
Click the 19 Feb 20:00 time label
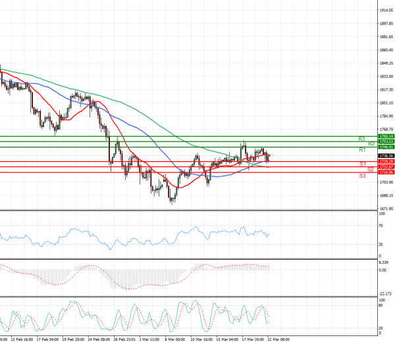[73, 339]
